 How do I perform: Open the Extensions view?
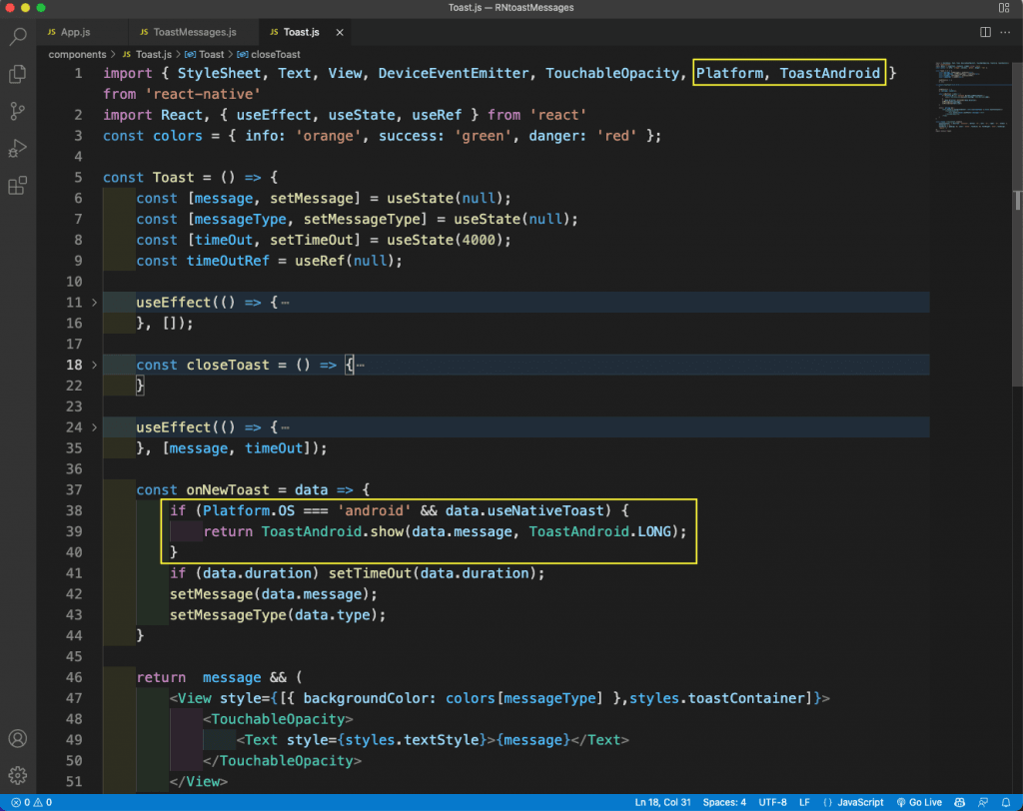[x=17, y=186]
